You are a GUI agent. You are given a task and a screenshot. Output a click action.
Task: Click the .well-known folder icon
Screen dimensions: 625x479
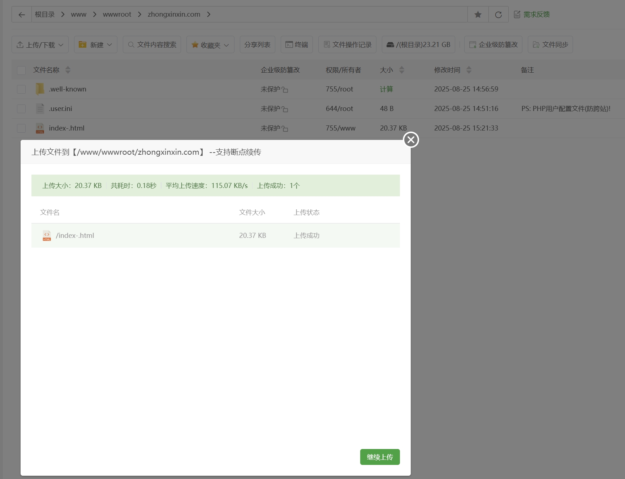[40, 89]
